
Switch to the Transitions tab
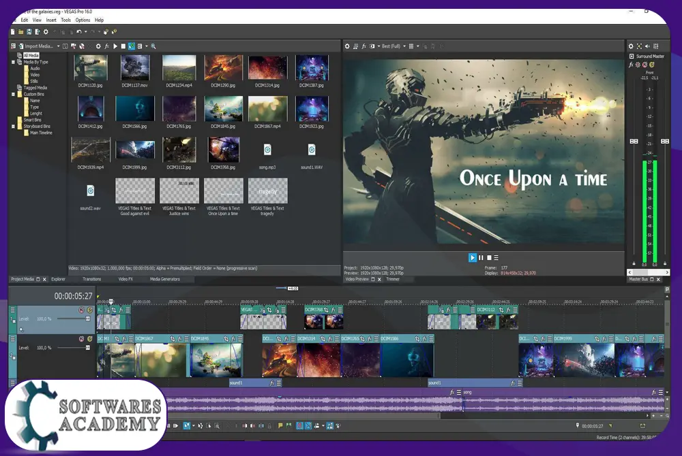click(x=92, y=279)
